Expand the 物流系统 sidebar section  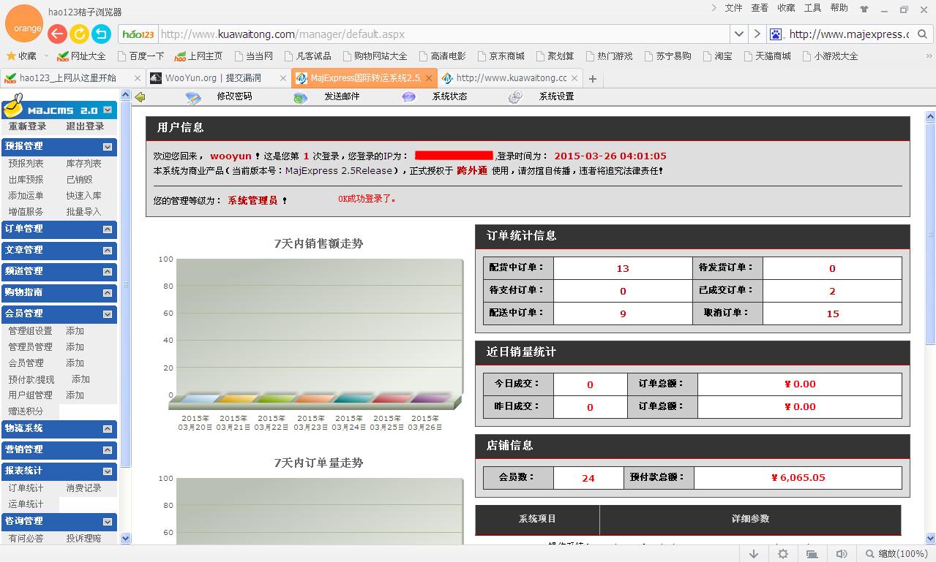pyautogui.click(x=108, y=429)
